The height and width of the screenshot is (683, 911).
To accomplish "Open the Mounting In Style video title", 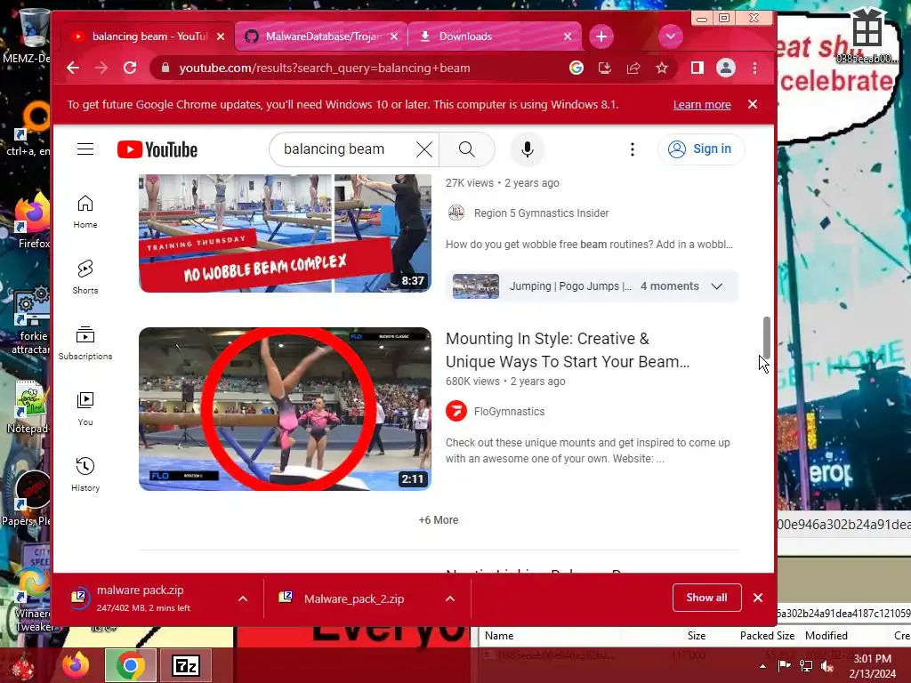I will pos(567,350).
